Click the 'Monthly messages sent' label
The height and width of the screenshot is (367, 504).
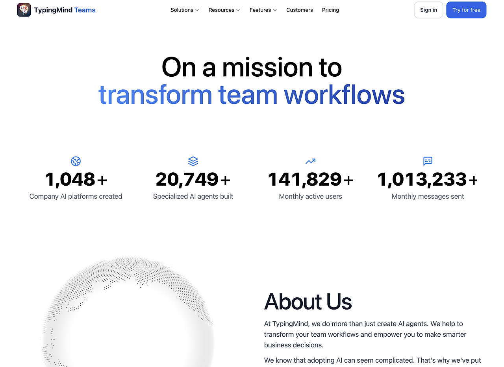pyautogui.click(x=428, y=196)
